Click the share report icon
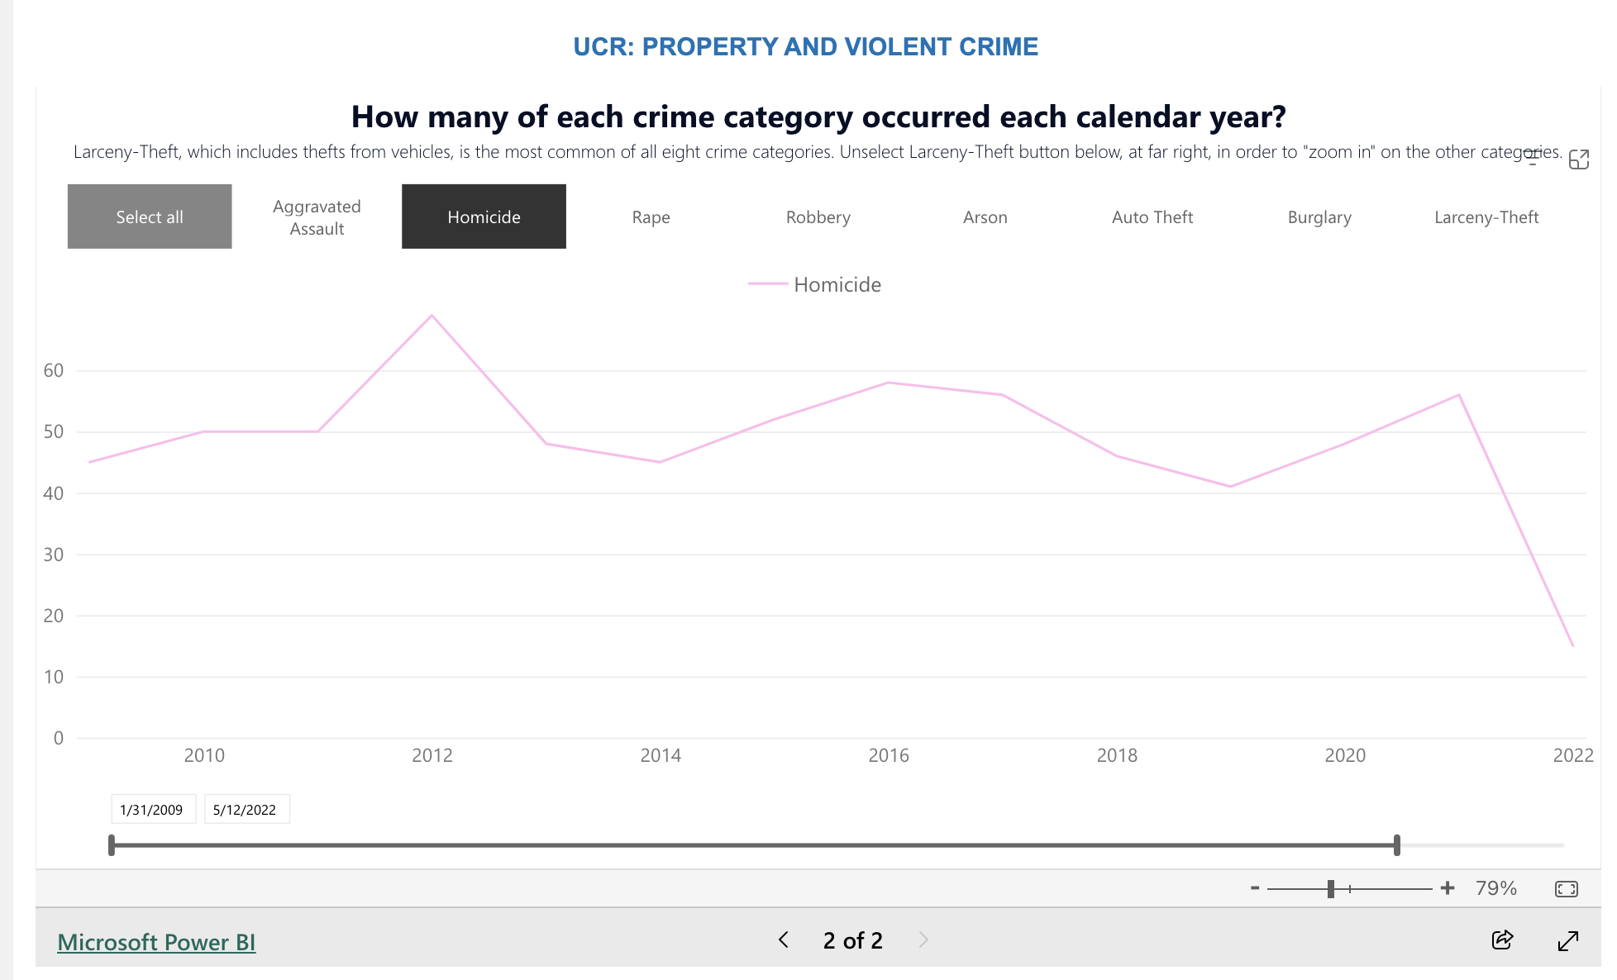 point(1502,940)
